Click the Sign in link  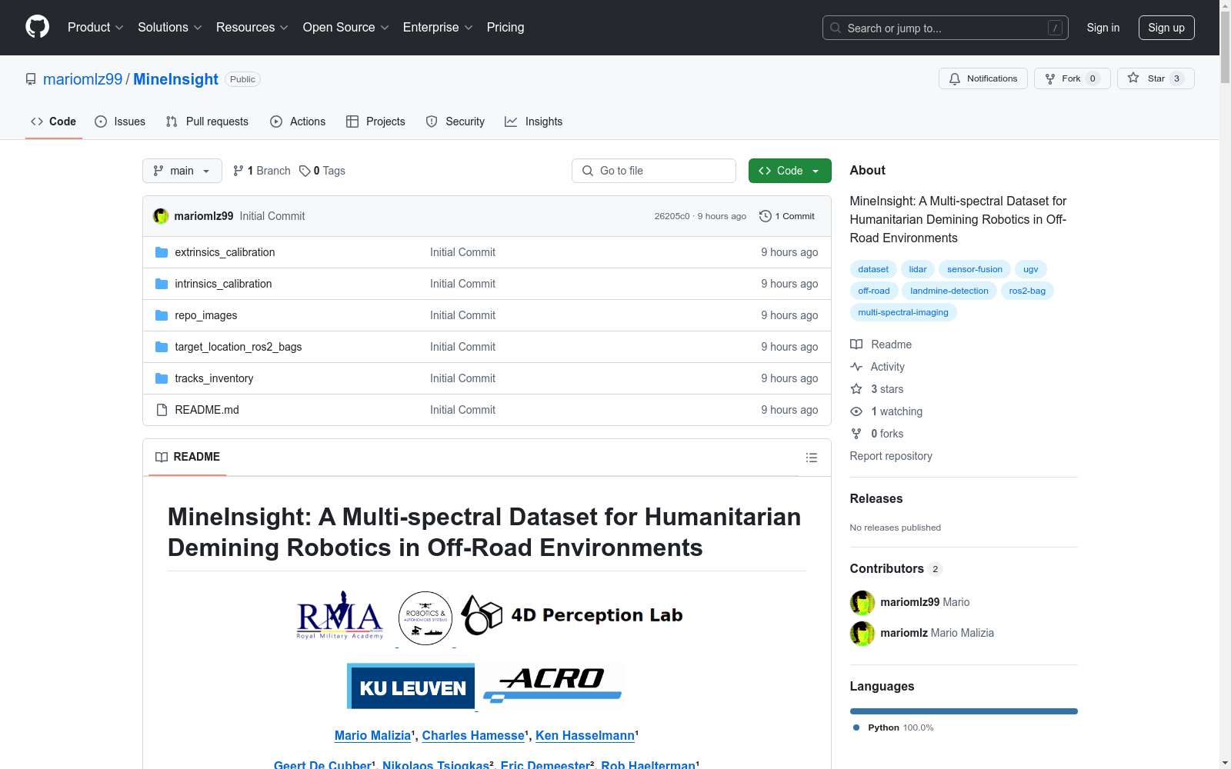tap(1103, 28)
